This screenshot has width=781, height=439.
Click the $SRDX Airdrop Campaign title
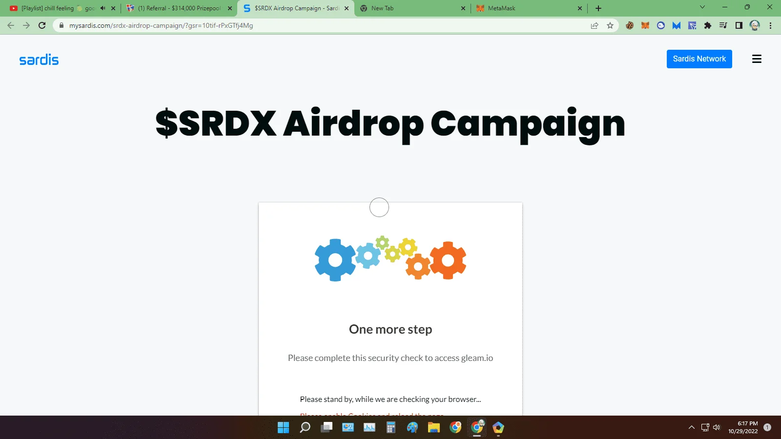click(390, 124)
